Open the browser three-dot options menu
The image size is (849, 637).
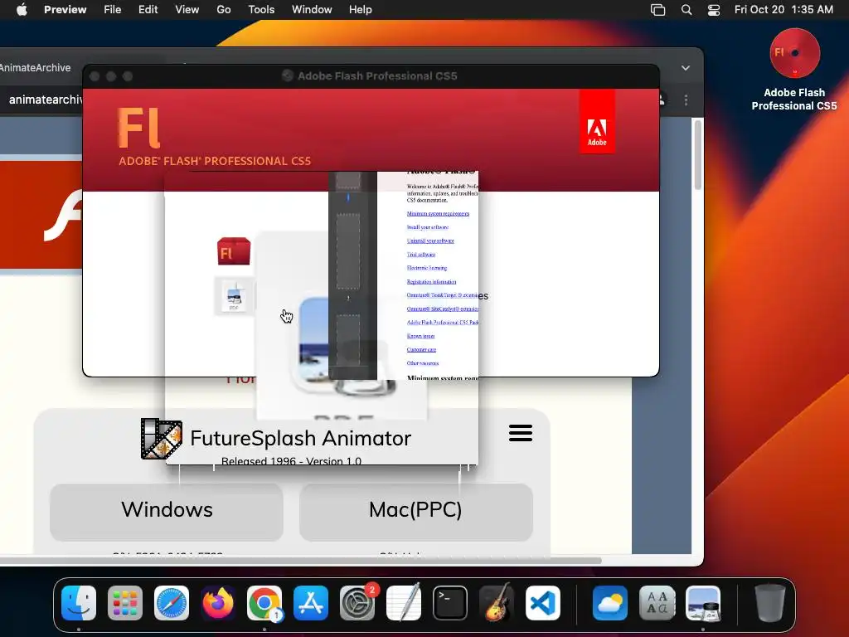tap(686, 100)
